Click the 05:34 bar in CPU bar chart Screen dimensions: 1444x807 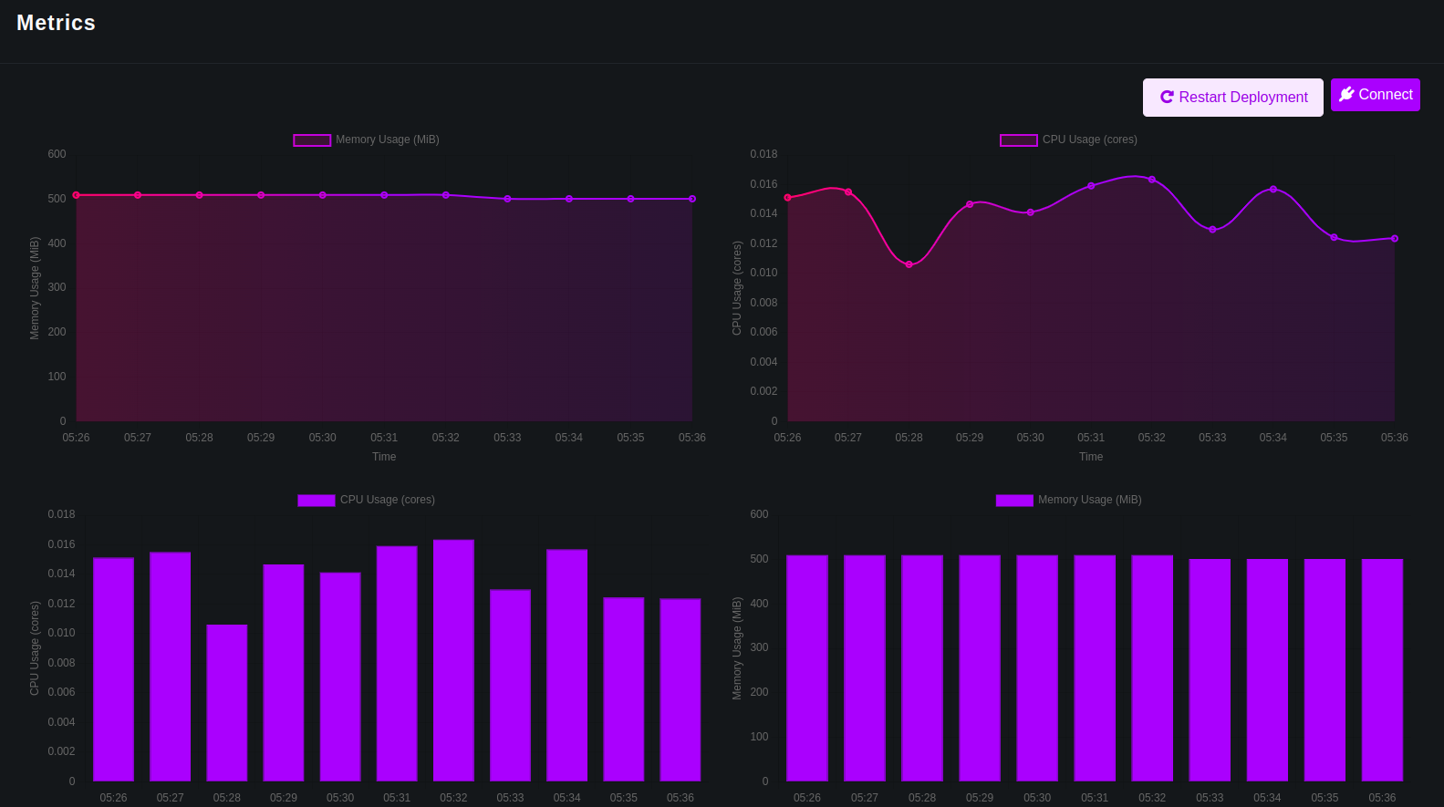coord(566,665)
